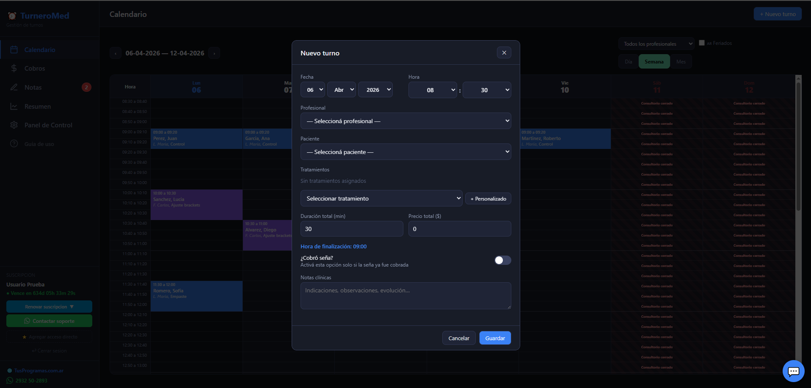Open the Seleccioná profesional dropdown
811x388 pixels.
click(405, 121)
